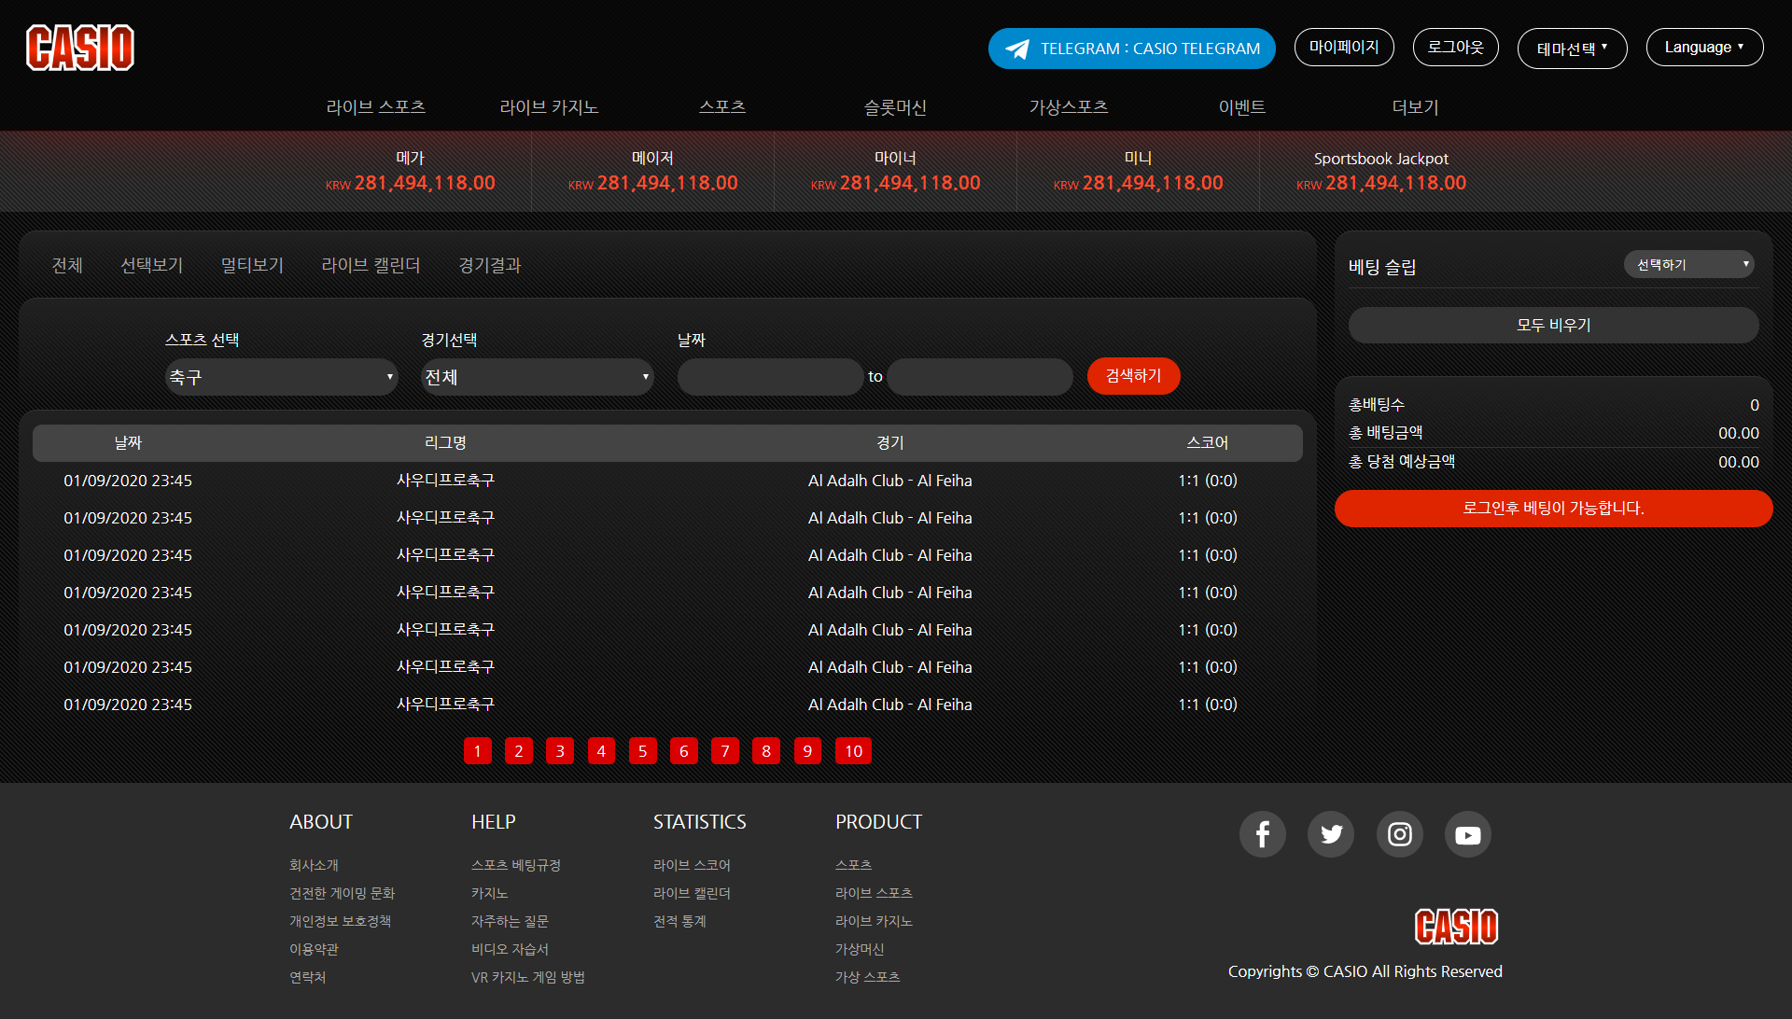Go to results page 5
The image size is (1792, 1019).
click(642, 751)
